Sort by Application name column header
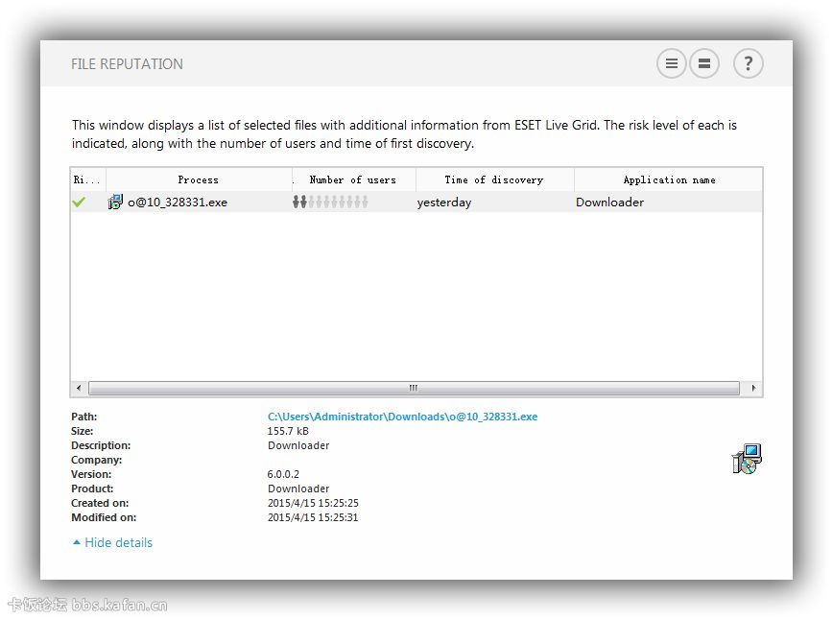The image size is (833, 620). [669, 179]
